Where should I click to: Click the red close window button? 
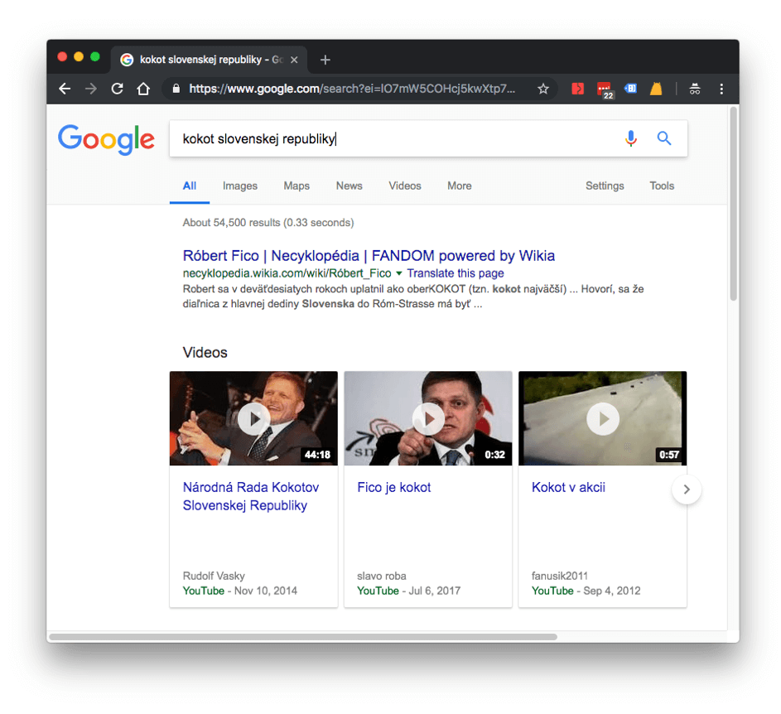click(62, 57)
